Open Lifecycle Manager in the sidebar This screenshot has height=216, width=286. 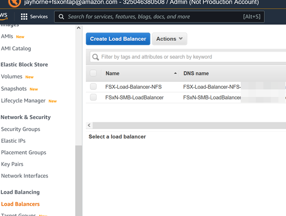pos(23,101)
